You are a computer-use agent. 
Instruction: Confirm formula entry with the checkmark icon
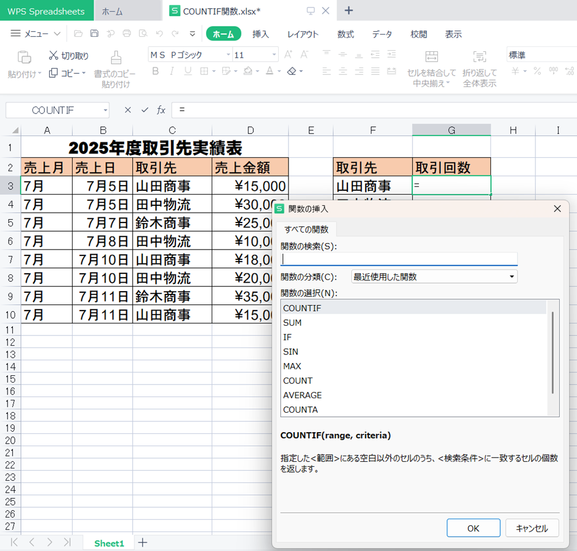[145, 110]
